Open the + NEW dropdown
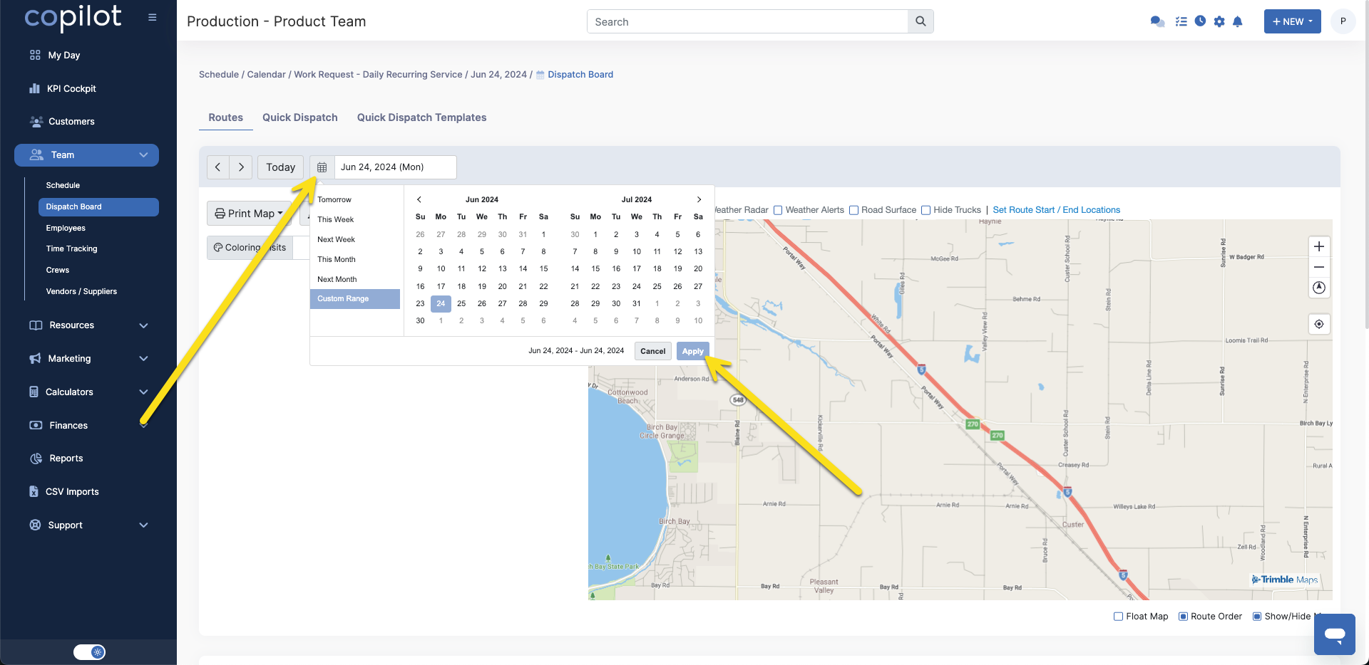This screenshot has width=1369, height=665. (x=1292, y=21)
